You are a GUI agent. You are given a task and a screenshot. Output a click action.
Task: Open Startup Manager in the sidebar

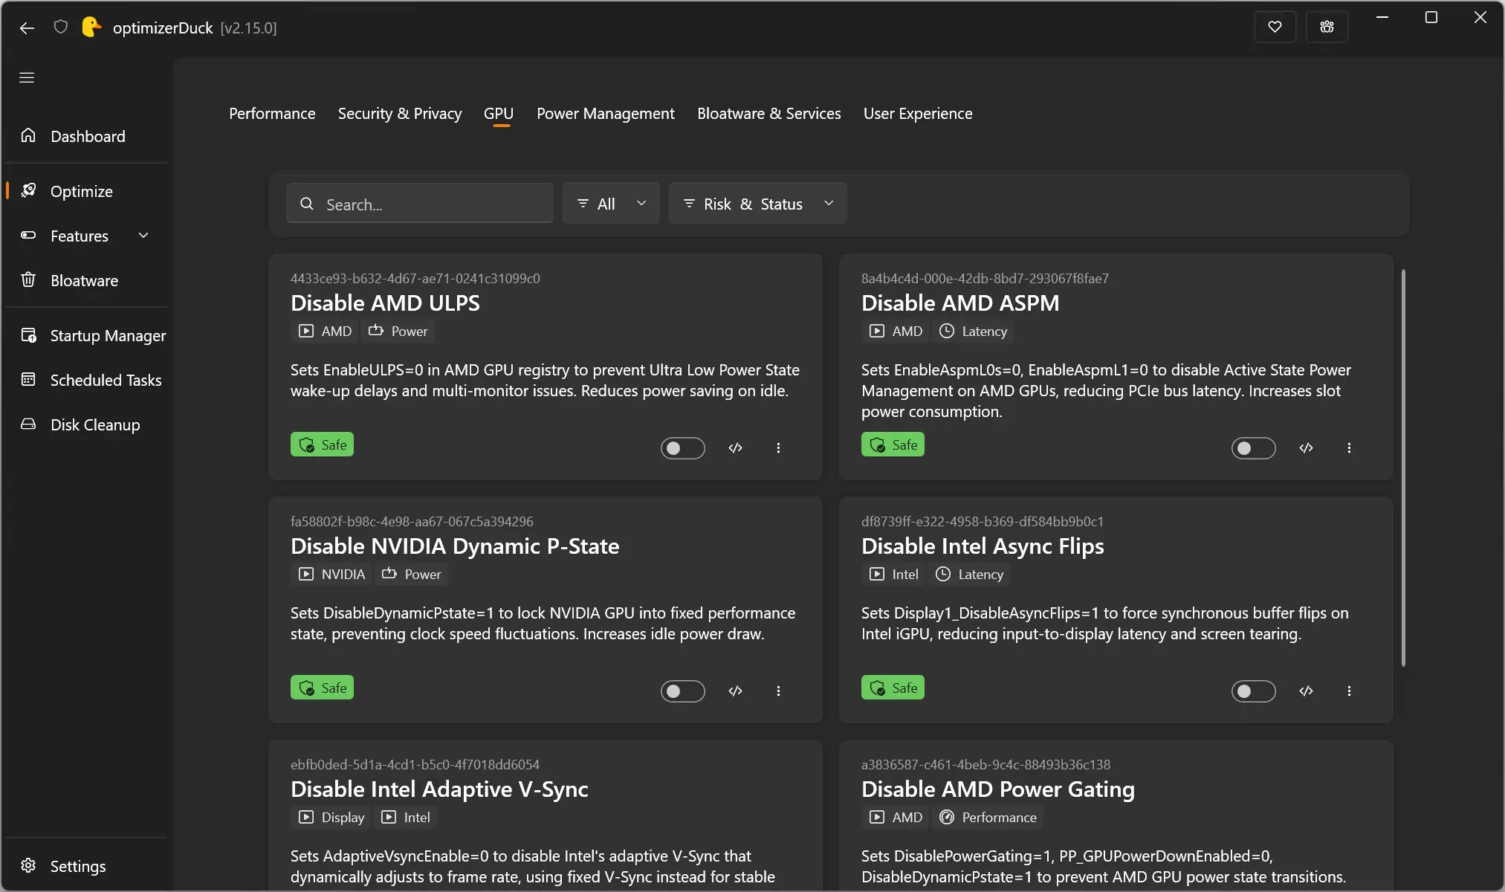tap(85, 335)
